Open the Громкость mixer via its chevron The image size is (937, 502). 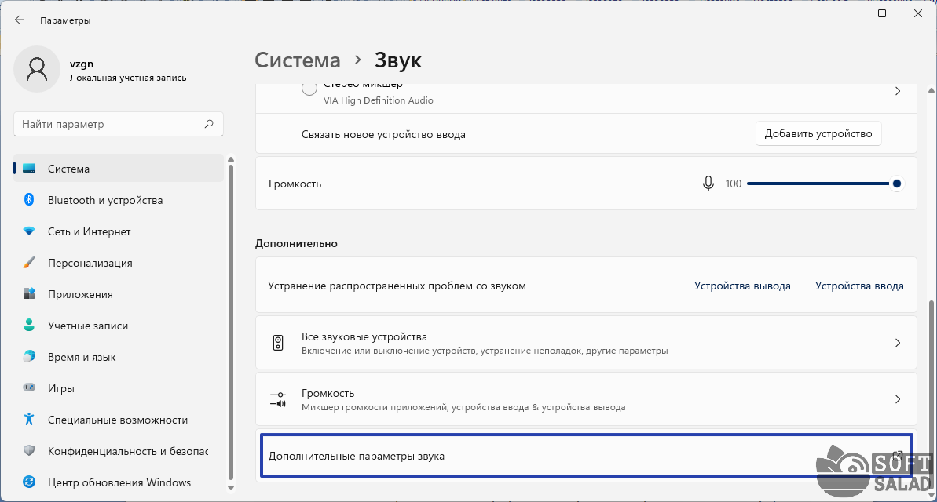point(898,399)
